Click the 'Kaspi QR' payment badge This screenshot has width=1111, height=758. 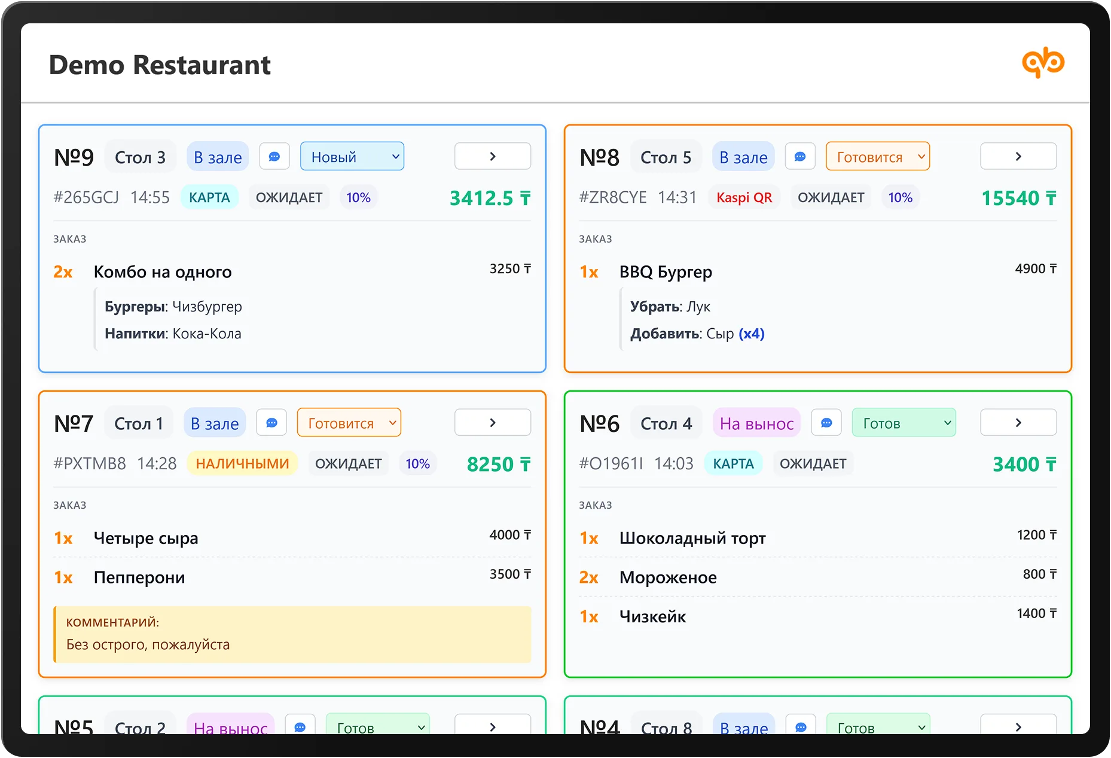coord(744,197)
